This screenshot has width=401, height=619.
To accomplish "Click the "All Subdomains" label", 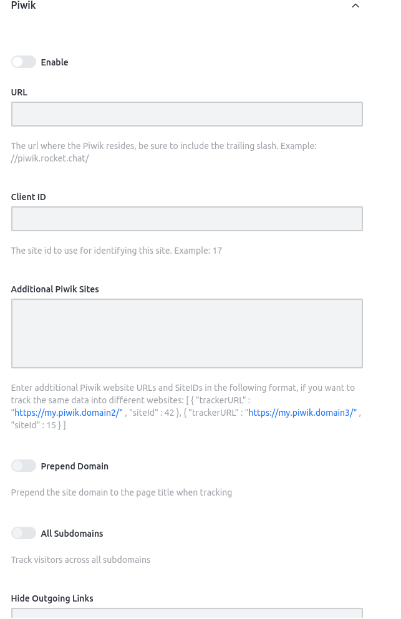I will 72,534.
